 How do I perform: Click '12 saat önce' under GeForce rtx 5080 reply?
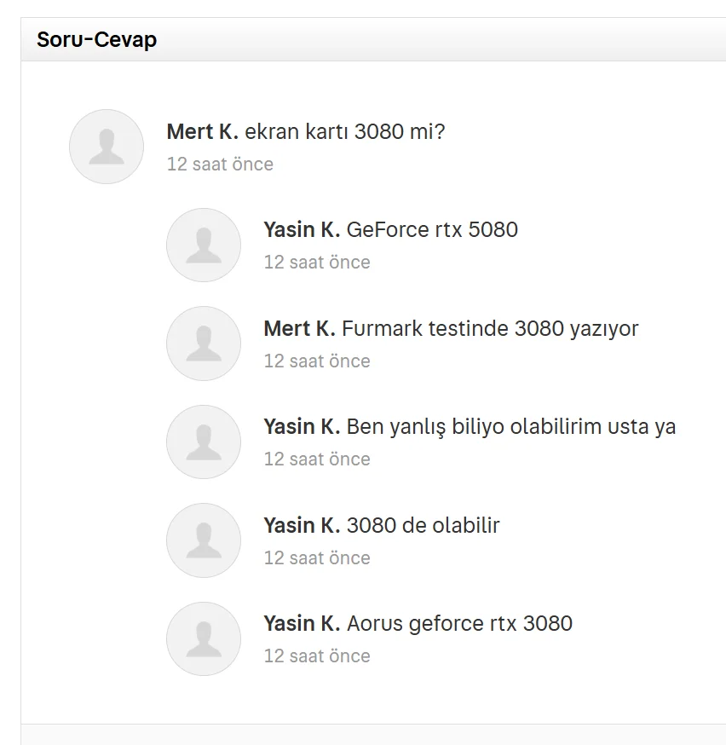click(317, 263)
